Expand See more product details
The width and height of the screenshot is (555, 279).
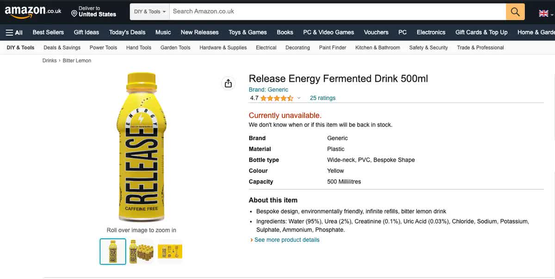286,240
